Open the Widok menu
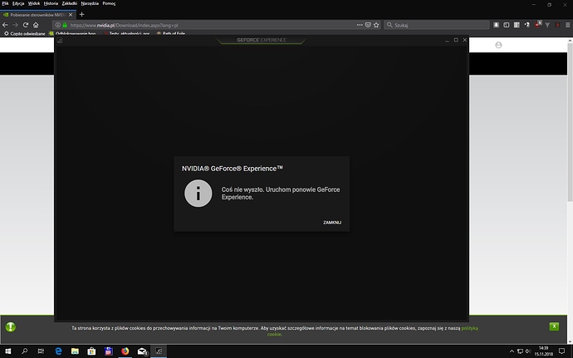The width and height of the screenshot is (573, 358). click(x=34, y=3)
